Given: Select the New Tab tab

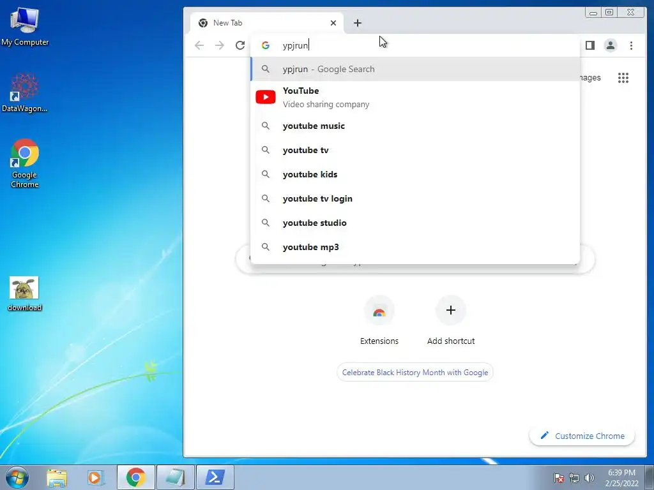Looking at the screenshot, I should (267, 23).
